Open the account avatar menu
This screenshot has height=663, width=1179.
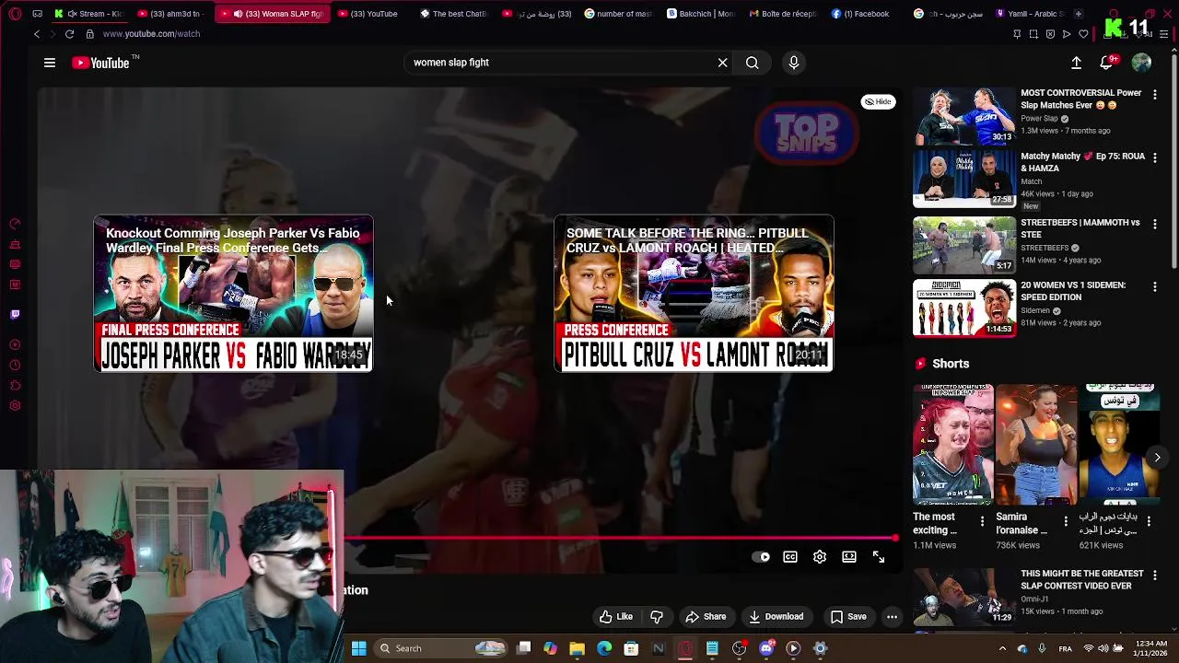pyautogui.click(x=1141, y=63)
